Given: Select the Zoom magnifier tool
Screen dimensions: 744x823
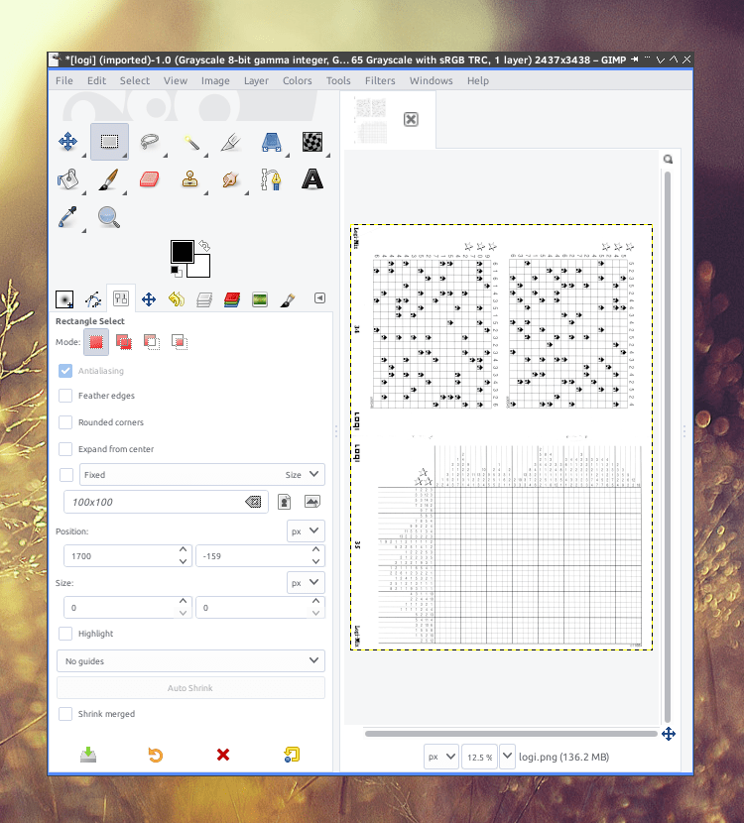Looking at the screenshot, I should click(x=109, y=217).
